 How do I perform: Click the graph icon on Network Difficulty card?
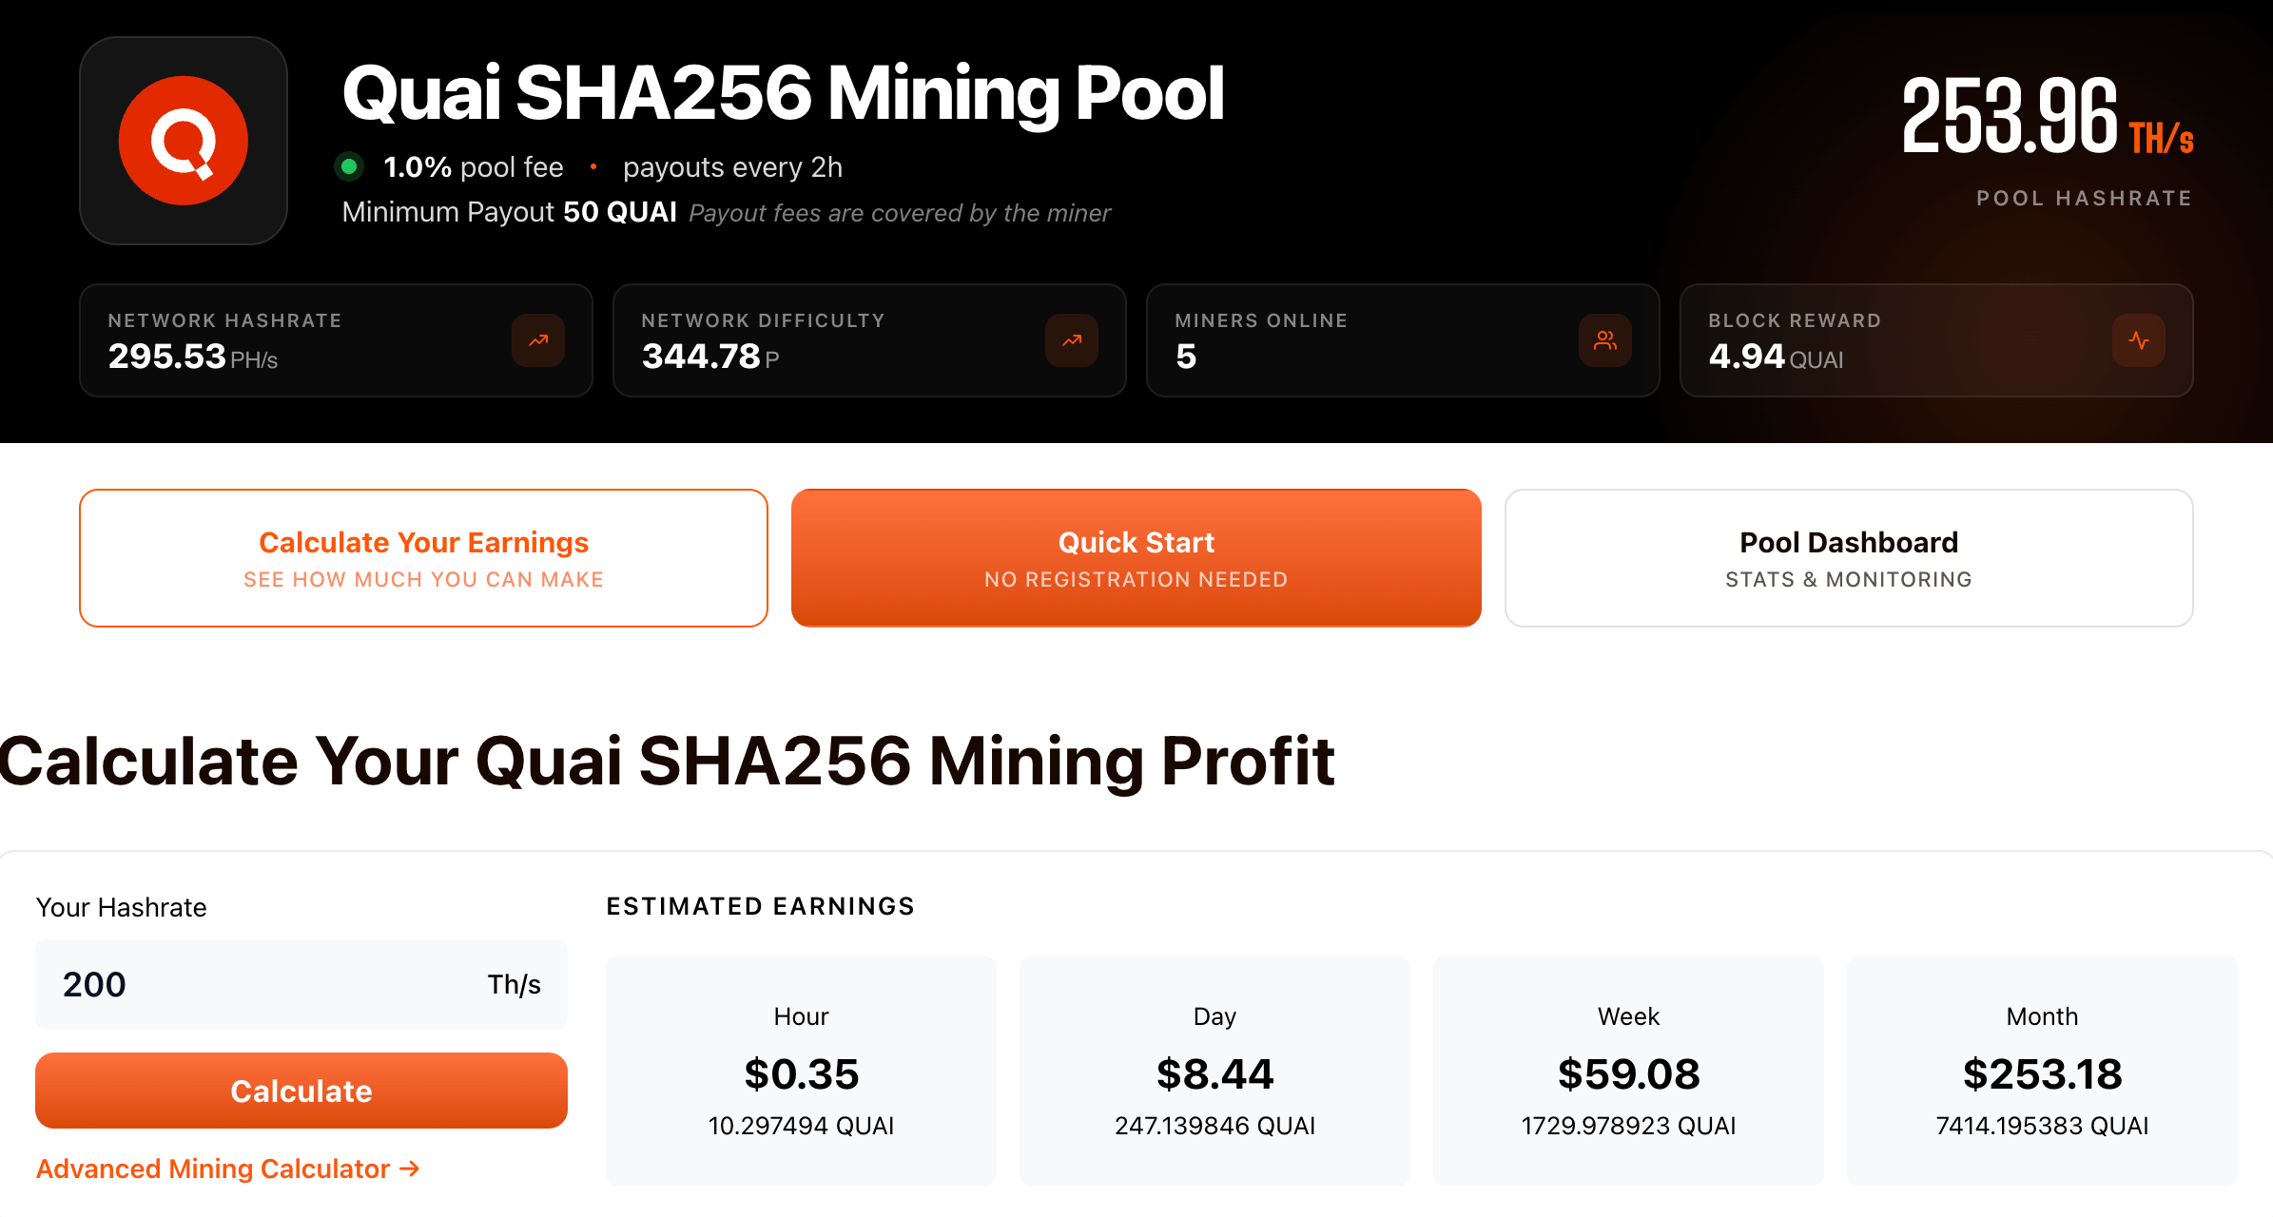click(x=1071, y=340)
